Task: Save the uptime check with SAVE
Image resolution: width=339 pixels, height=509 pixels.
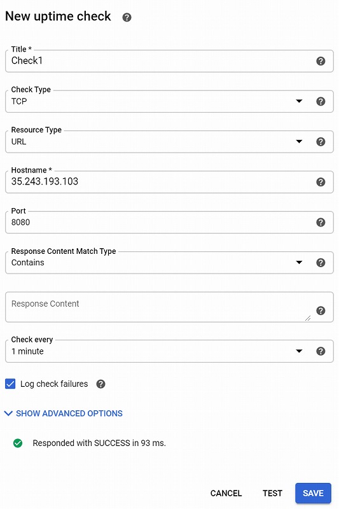Action: pyautogui.click(x=313, y=493)
